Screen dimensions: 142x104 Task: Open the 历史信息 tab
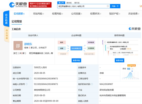[134, 14]
